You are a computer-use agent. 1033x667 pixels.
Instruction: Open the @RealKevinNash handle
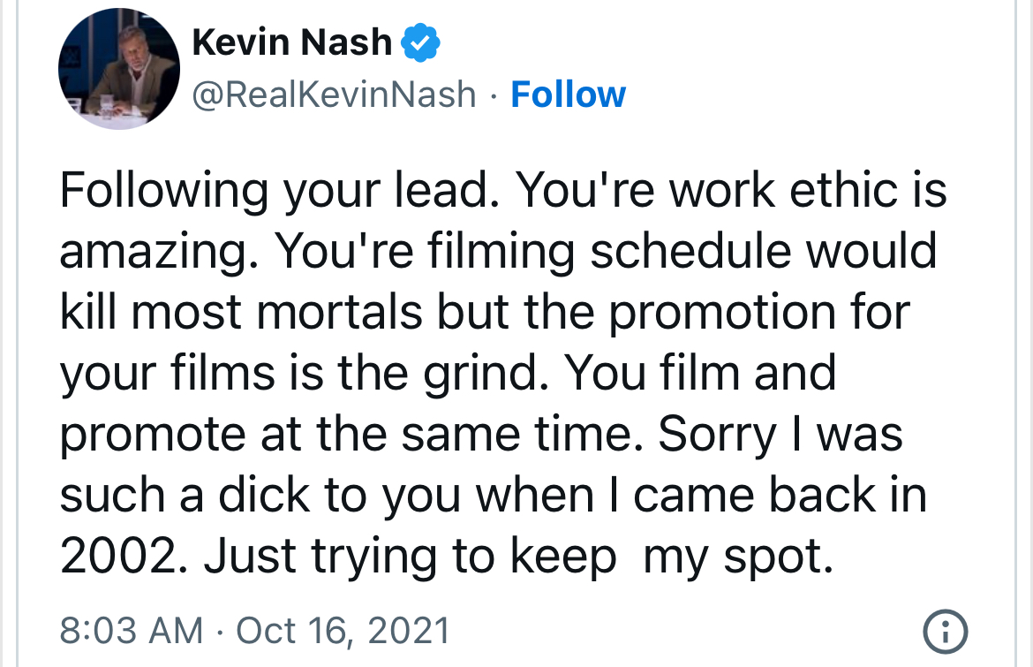pos(334,94)
